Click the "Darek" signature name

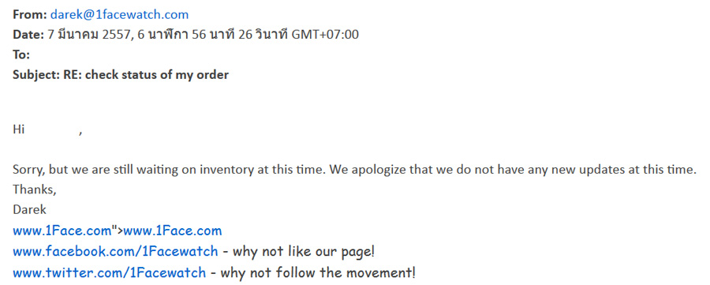(x=29, y=210)
